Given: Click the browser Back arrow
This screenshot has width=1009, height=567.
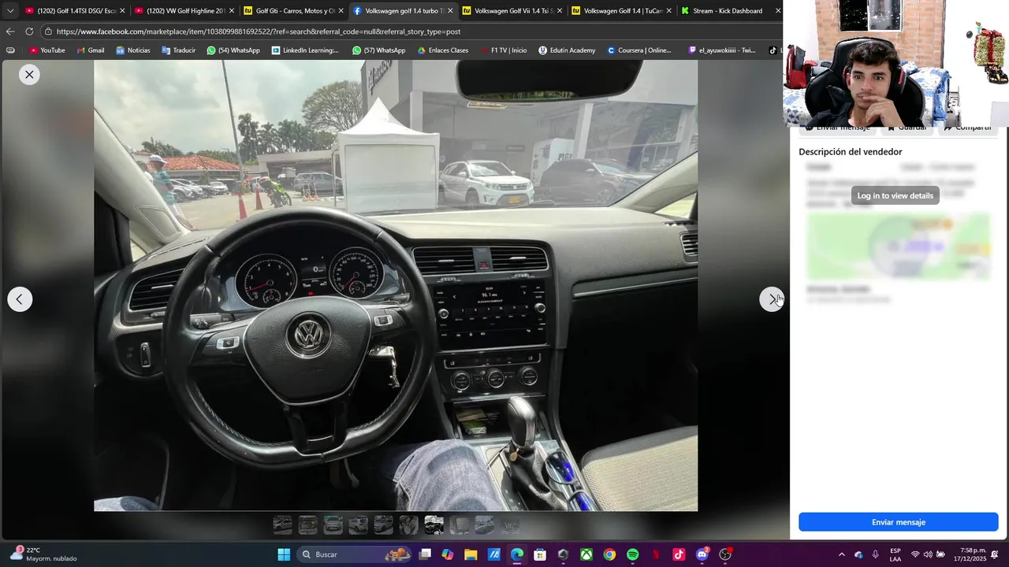Looking at the screenshot, I should click(10, 31).
